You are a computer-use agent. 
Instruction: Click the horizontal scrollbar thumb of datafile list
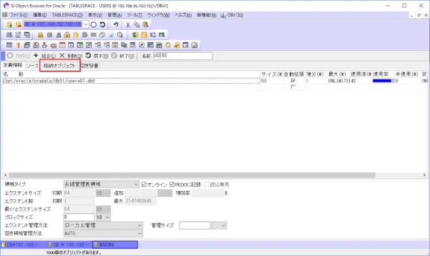click(x=192, y=175)
